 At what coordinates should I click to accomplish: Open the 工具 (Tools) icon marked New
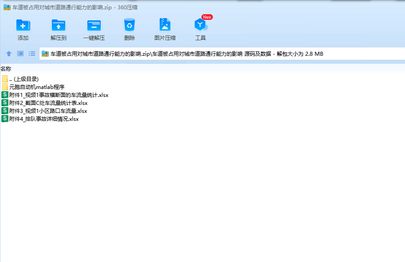coord(201,25)
